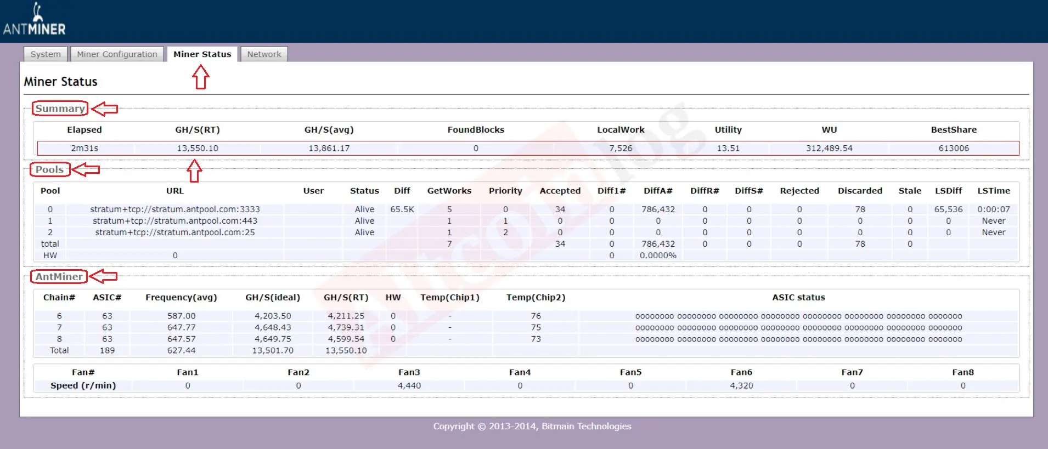1048x449 pixels.
Task: Click the AntMiner section heading
Action: tap(59, 276)
